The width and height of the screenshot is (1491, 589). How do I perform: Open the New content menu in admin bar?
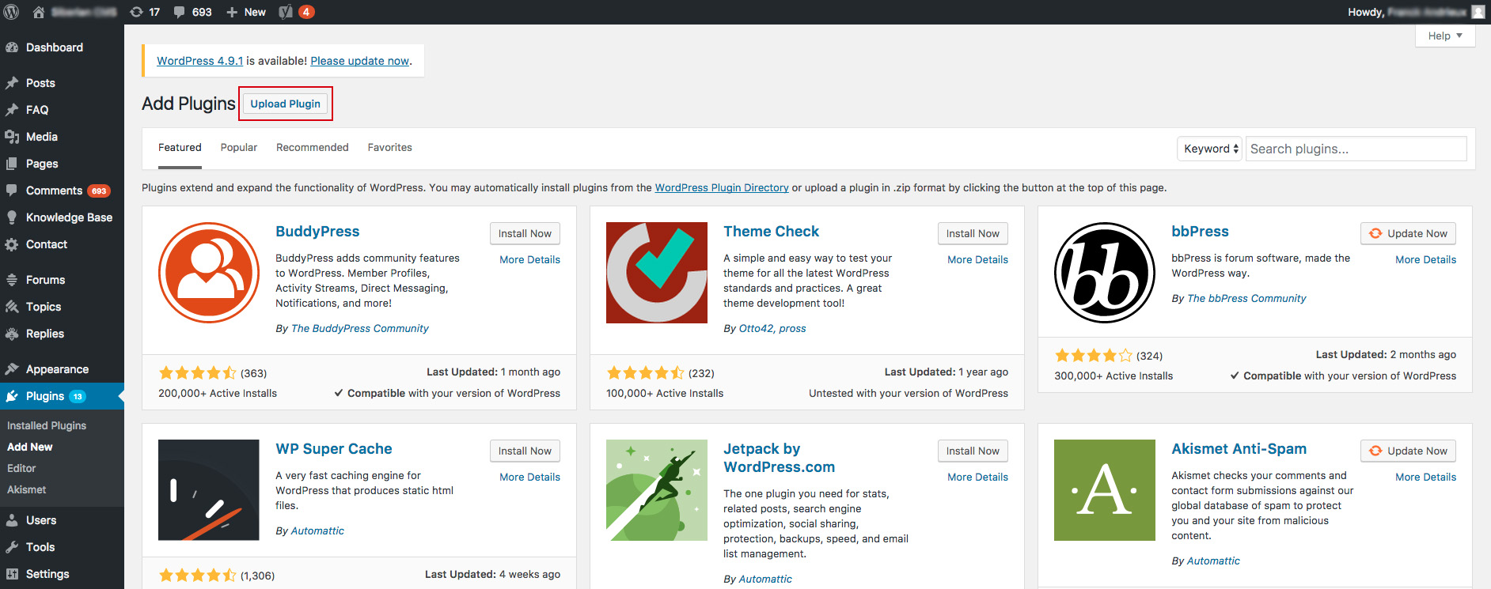pyautogui.click(x=246, y=12)
